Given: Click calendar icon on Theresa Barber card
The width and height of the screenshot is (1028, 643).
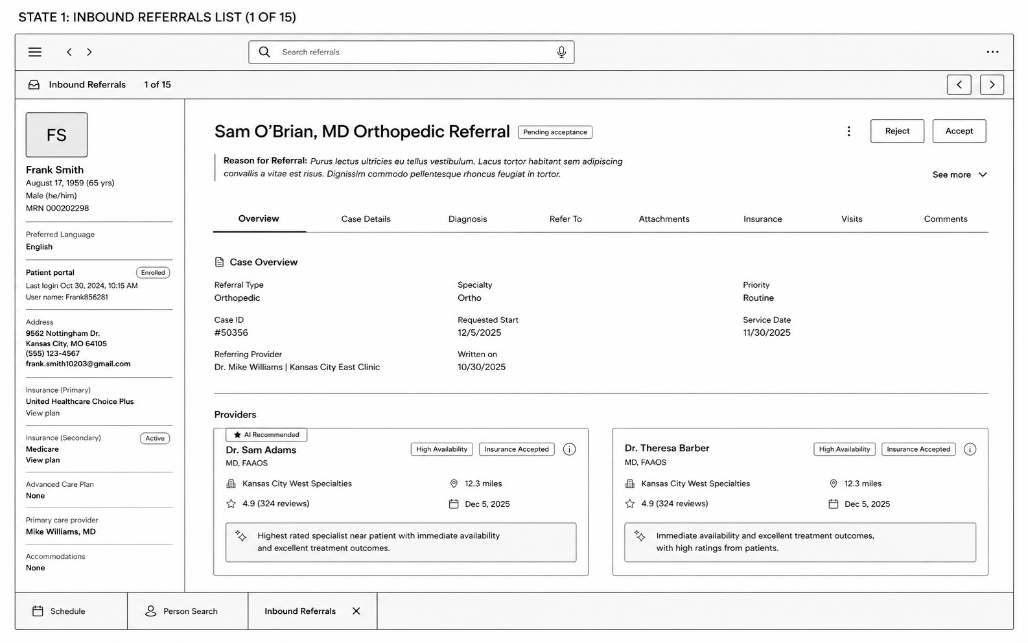Looking at the screenshot, I should coord(834,504).
